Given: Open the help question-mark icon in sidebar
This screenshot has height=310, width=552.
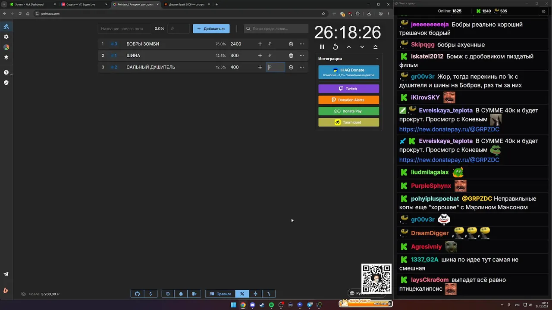Looking at the screenshot, I should pos(6,72).
